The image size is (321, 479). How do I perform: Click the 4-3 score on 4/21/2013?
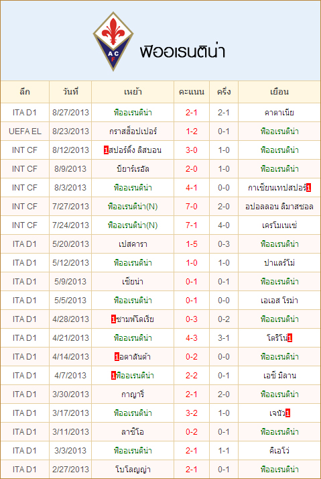tap(192, 338)
